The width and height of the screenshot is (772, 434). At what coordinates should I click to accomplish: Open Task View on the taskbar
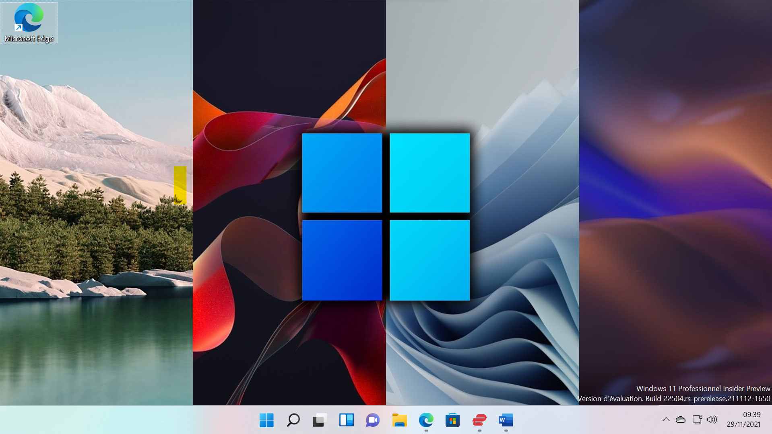point(320,420)
